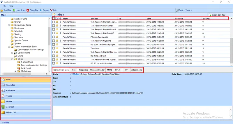233x124 pixels.
Task: Select the Shortcuts folder
Action: [19, 37]
